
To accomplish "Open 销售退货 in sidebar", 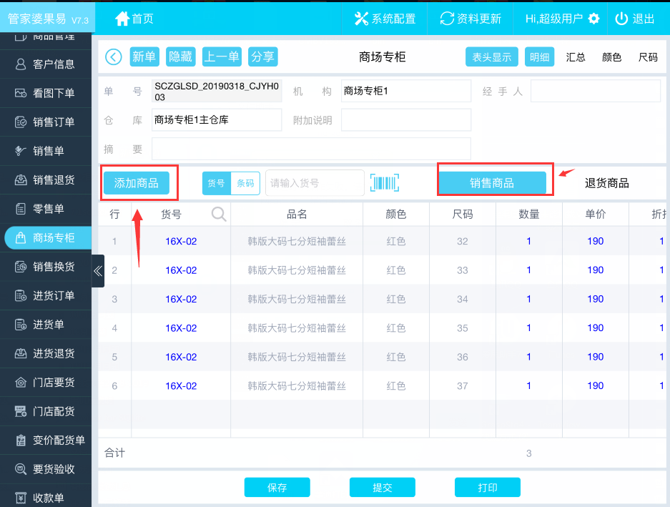I will (45, 179).
